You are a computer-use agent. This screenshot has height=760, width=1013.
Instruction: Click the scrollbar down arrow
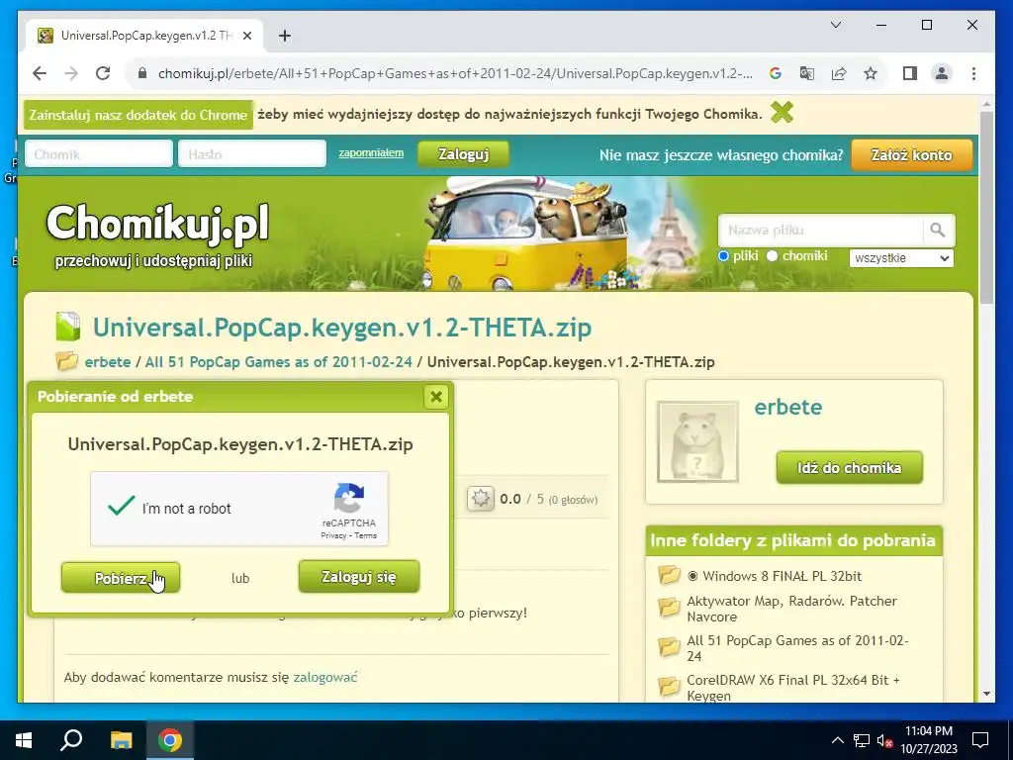coord(986,694)
